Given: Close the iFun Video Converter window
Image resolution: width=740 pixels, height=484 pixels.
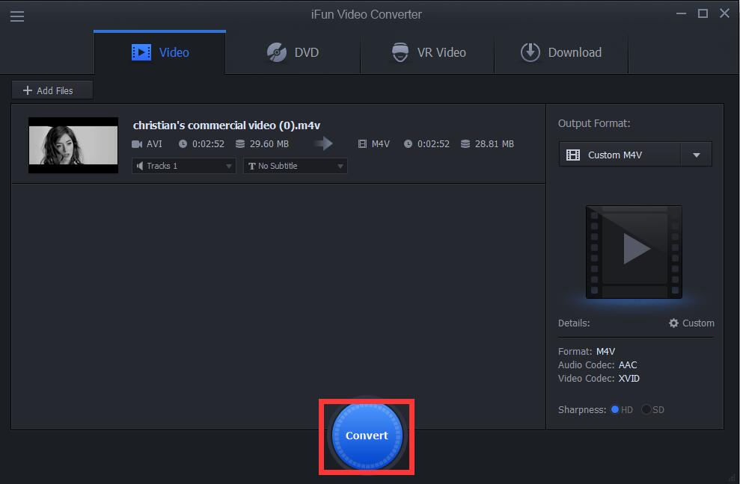Looking at the screenshot, I should click(724, 13).
